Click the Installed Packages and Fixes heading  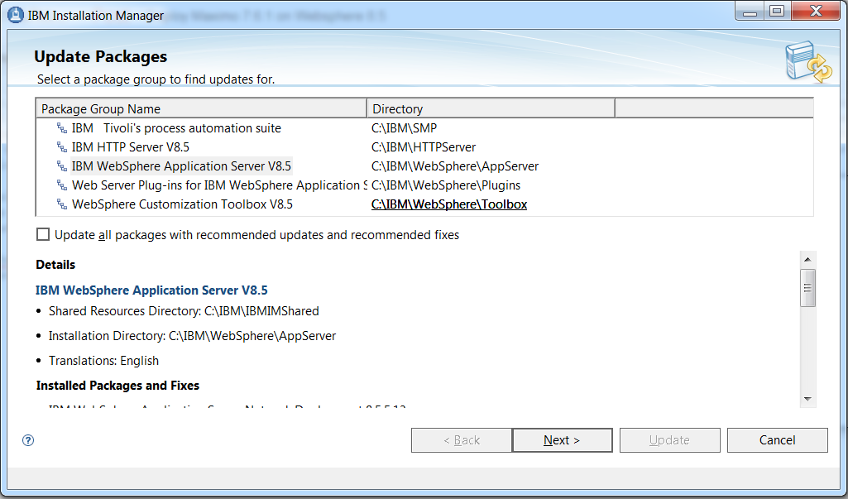click(x=117, y=386)
